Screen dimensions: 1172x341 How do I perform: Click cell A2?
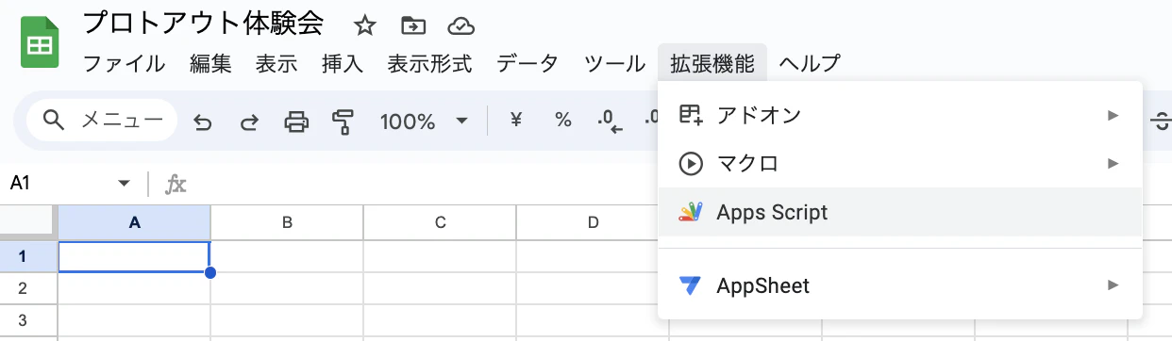pos(134,288)
